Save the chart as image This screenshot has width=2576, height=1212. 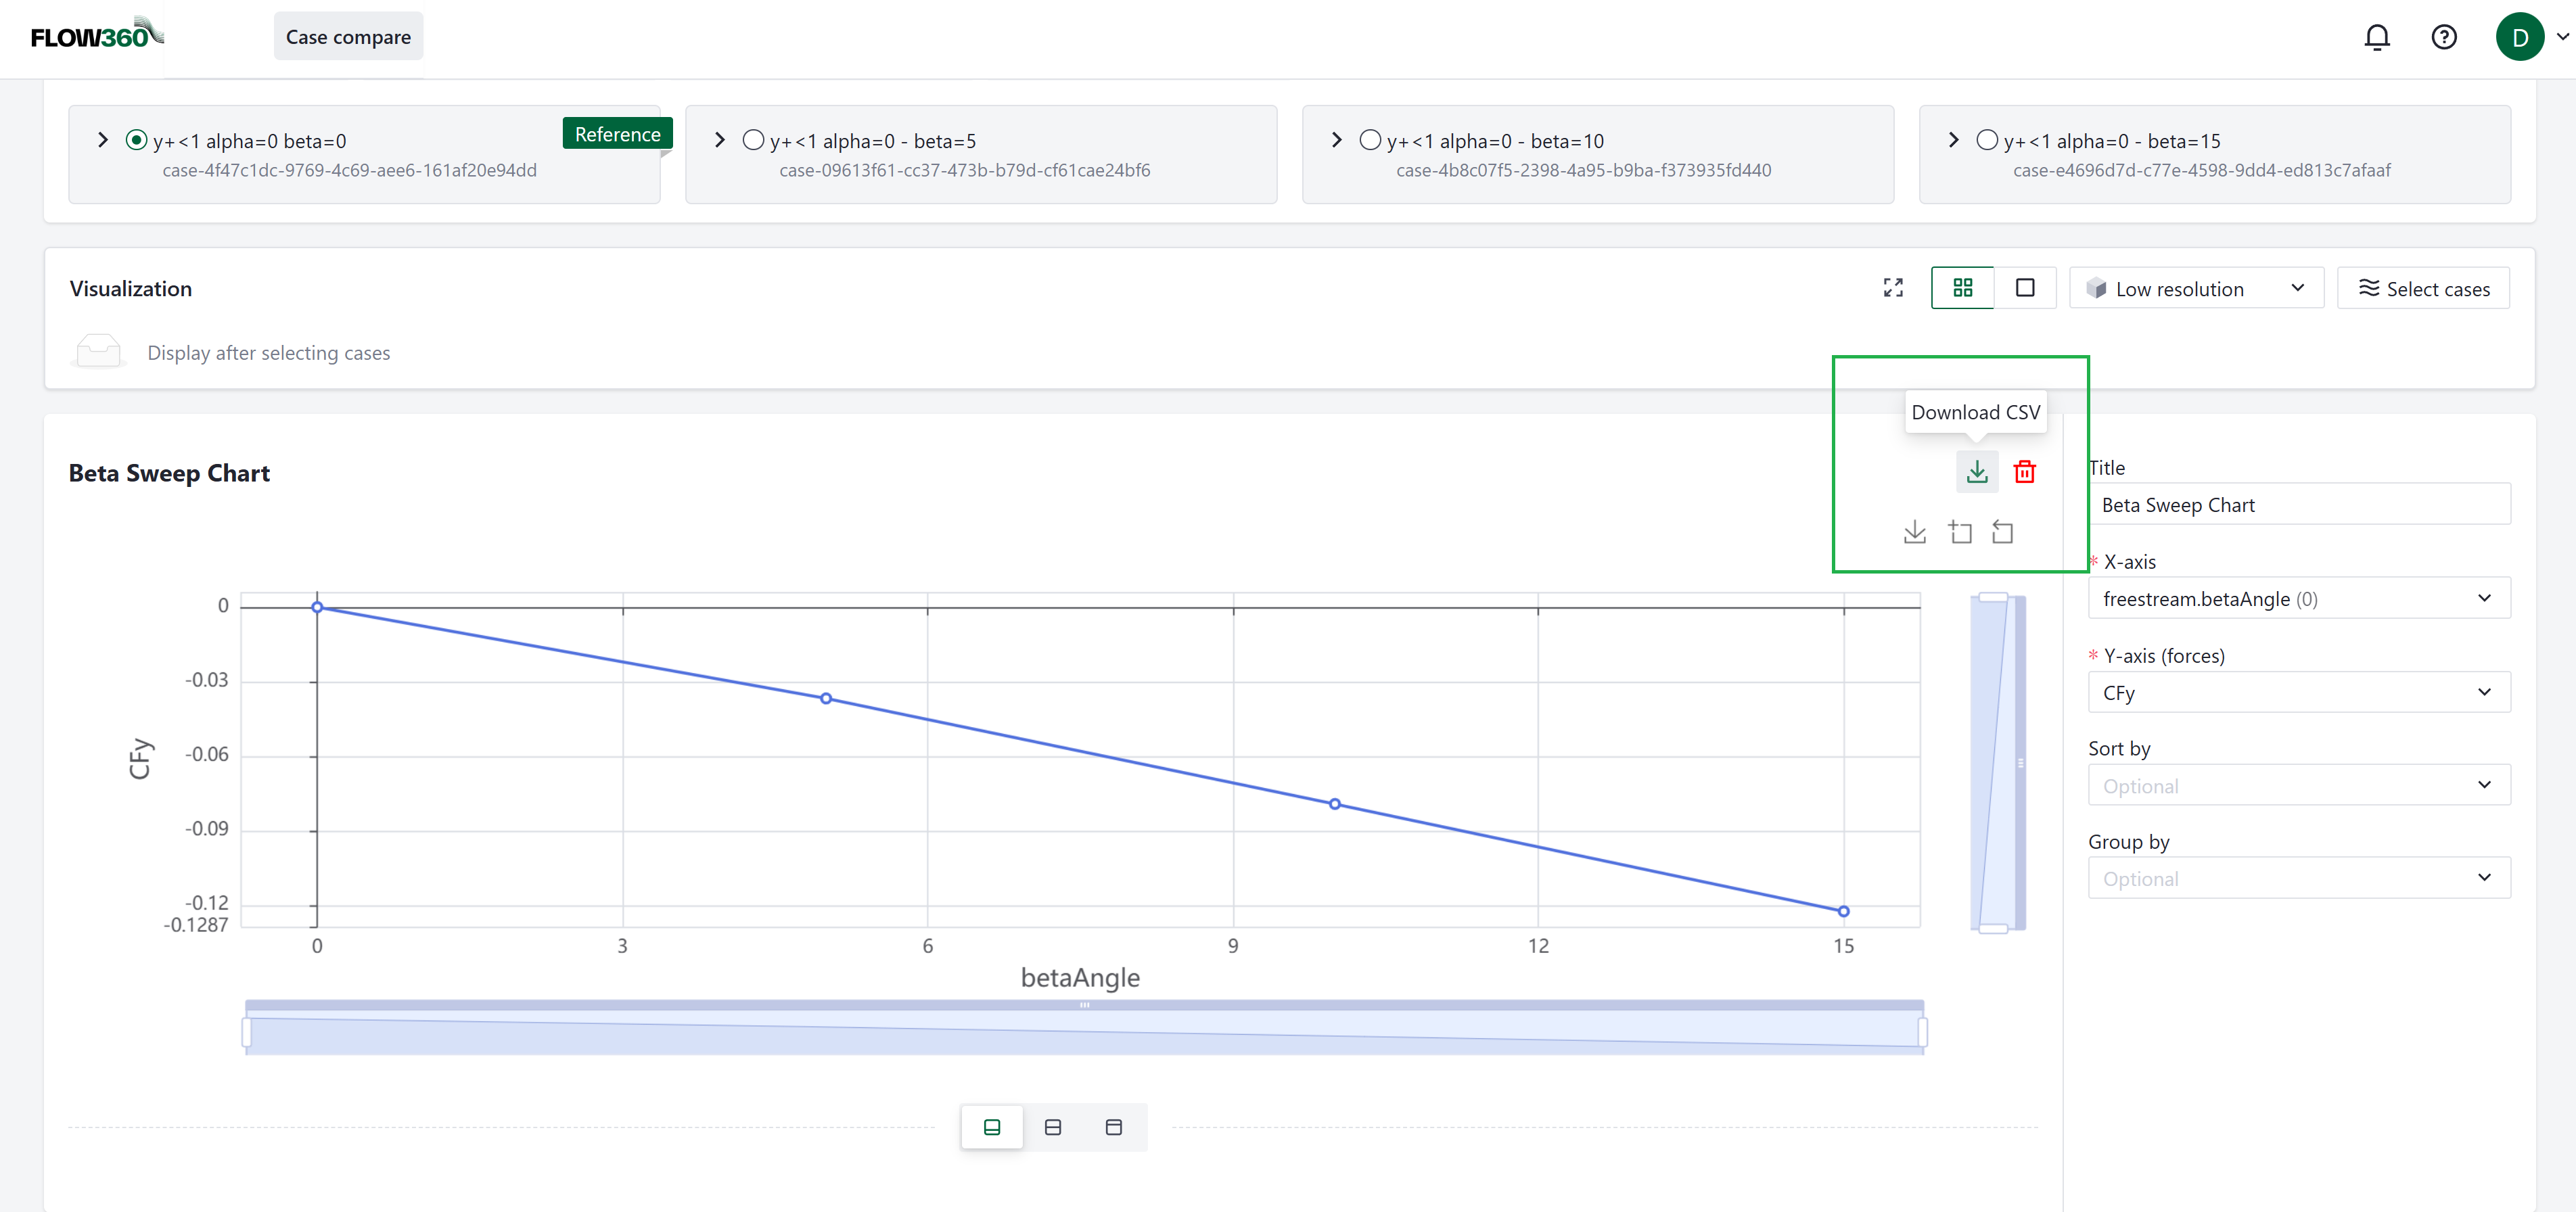(x=1914, y=532)
